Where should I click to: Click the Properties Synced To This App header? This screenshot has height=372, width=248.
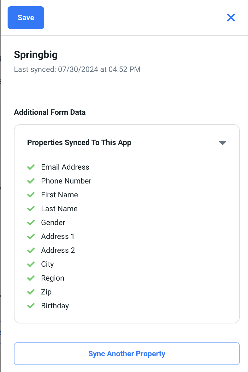pyautogui.click(x=79, y=142)
